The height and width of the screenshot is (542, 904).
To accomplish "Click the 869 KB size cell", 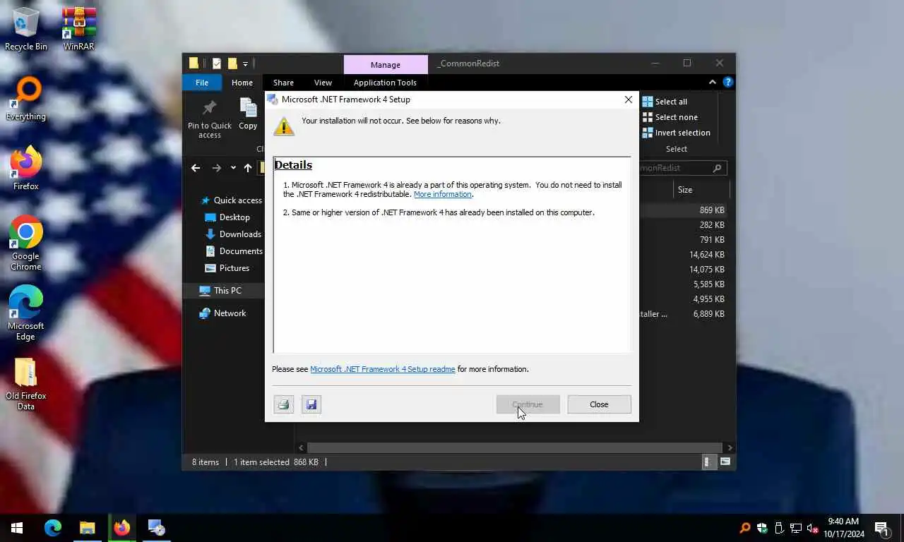I will 712,210.
